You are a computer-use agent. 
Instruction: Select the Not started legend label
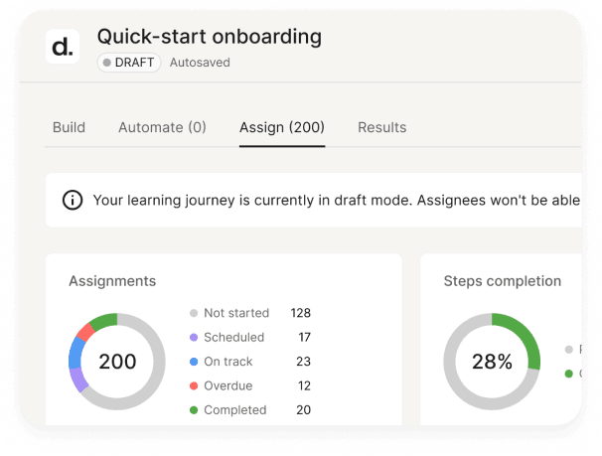click(x=236, y=313)
